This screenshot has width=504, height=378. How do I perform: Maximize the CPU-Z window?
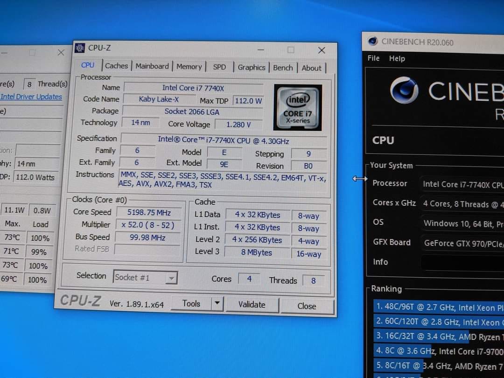pos(291,49)
